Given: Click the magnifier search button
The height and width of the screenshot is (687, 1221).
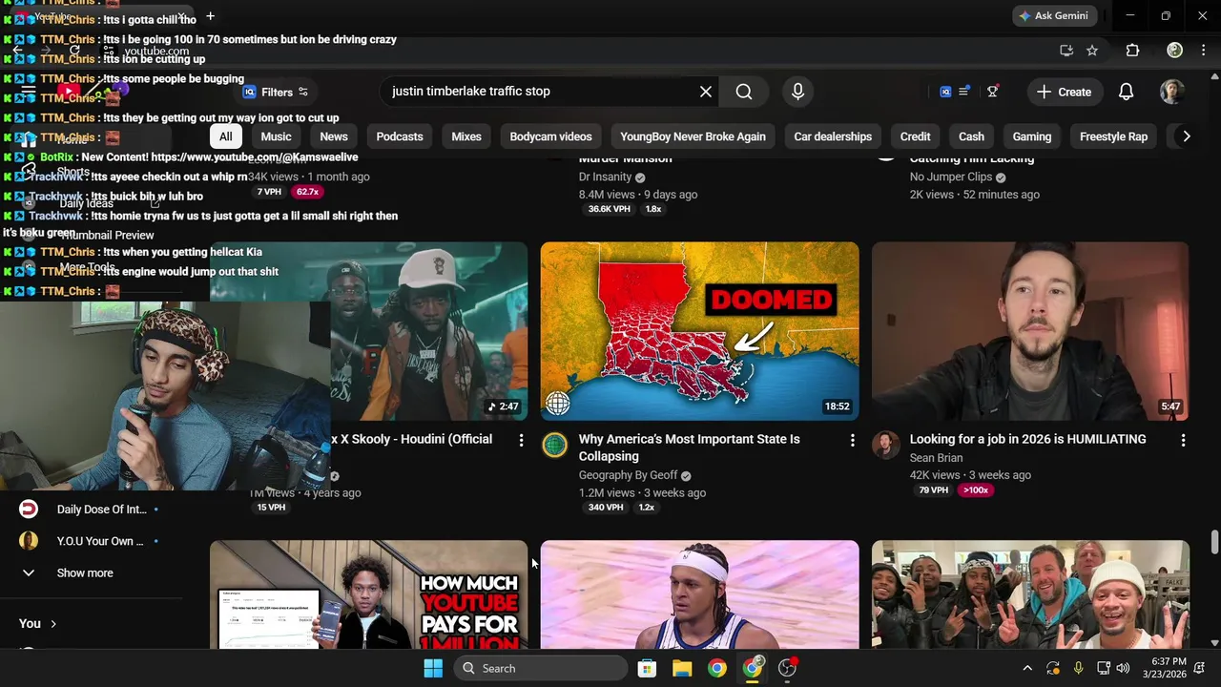Looking at the screenshot, I should tap(744, 92).
